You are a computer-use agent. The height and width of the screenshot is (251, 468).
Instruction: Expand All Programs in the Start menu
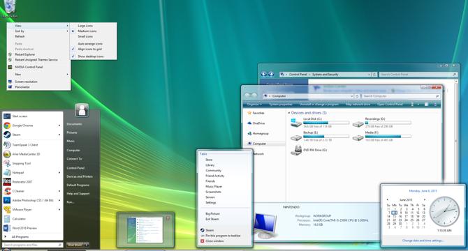click(x=20, y=237)
